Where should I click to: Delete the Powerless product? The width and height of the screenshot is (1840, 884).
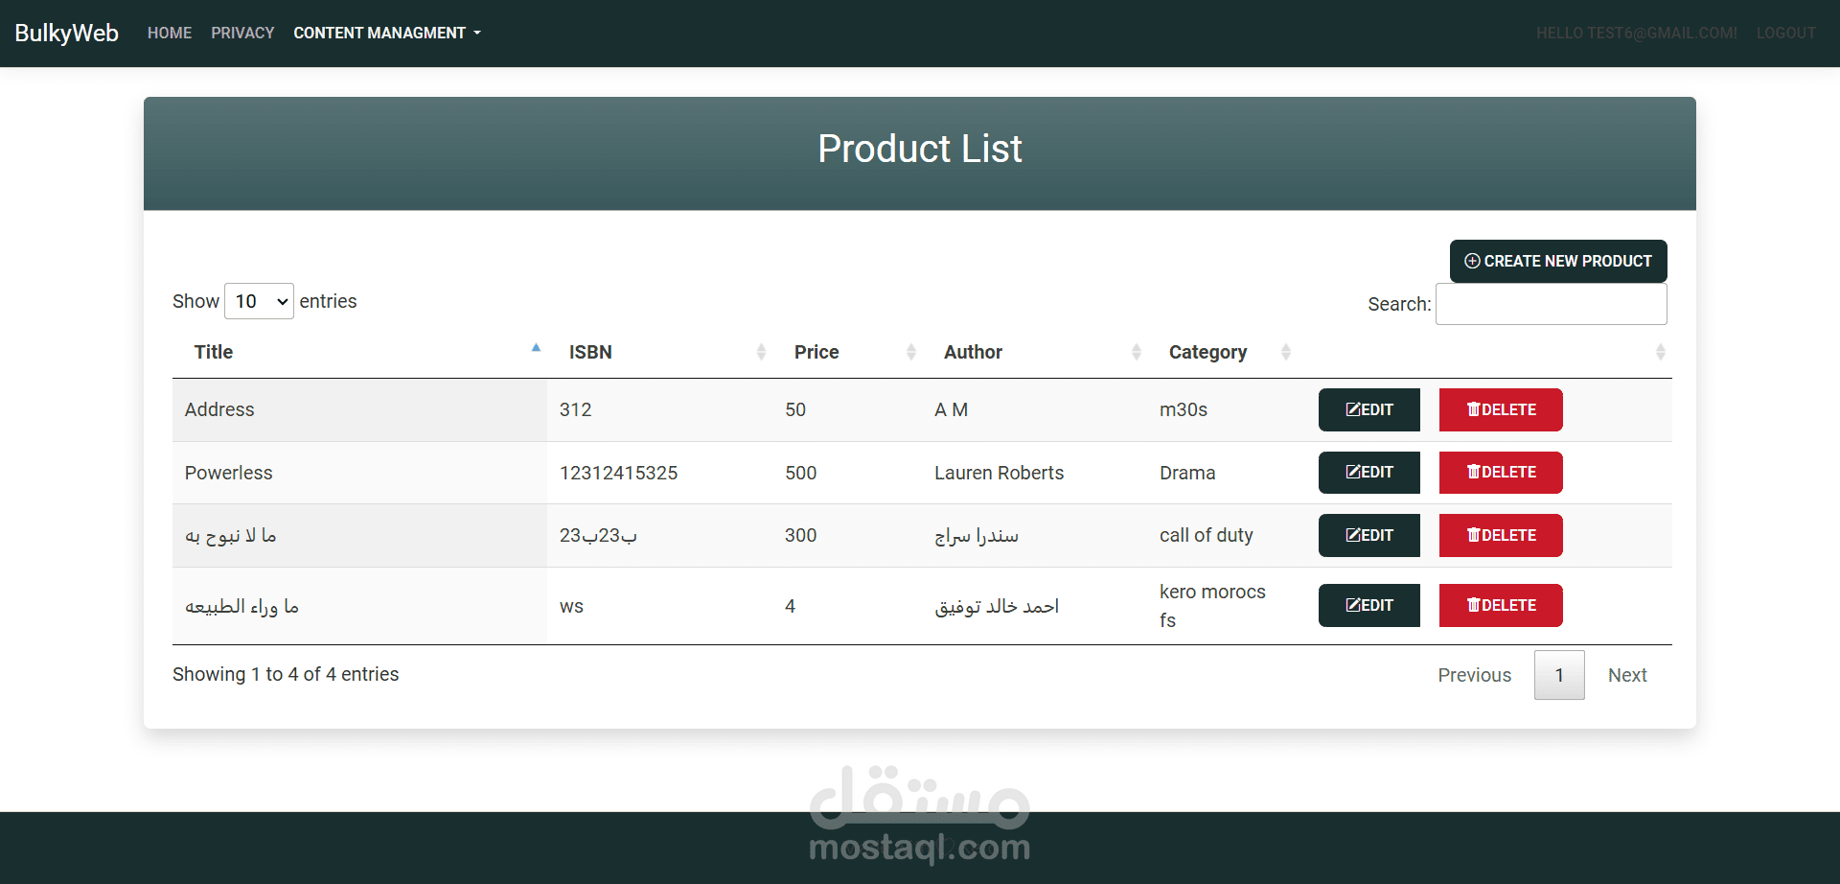(1501, 473)
